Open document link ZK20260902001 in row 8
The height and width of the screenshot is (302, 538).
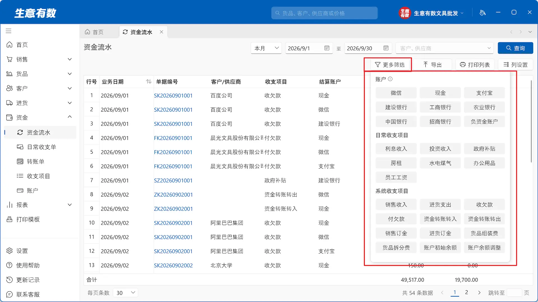click(173, 195)
